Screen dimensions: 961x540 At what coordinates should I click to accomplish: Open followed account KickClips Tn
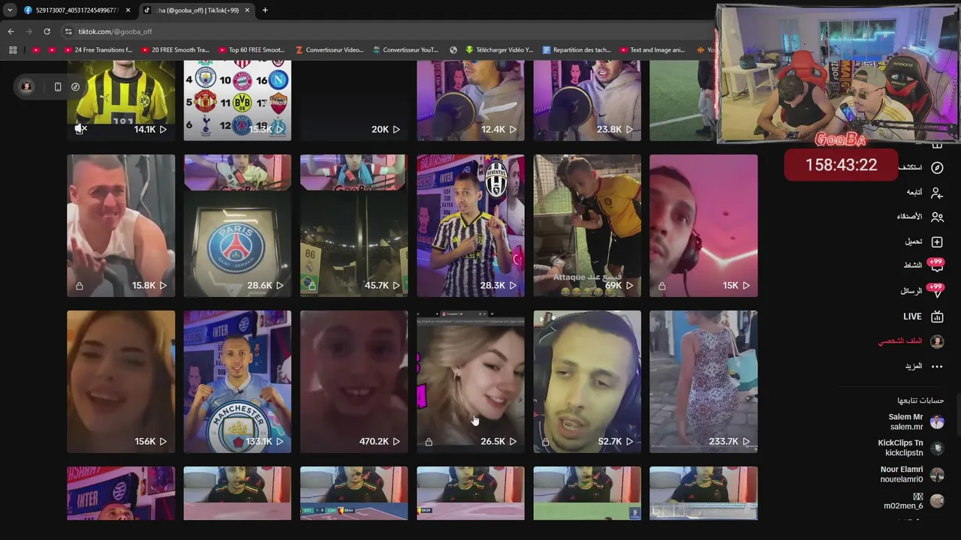pos(910,448)
